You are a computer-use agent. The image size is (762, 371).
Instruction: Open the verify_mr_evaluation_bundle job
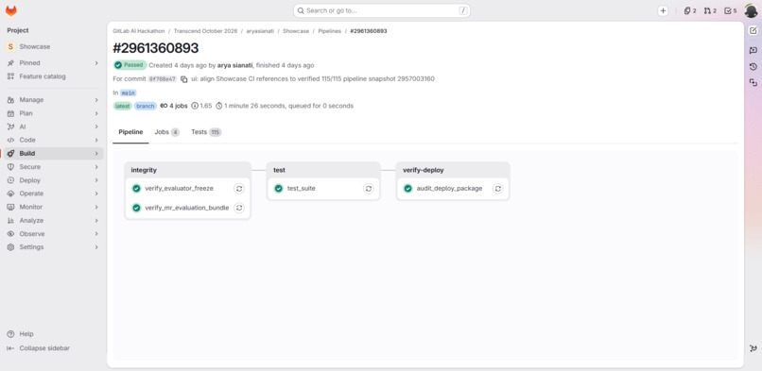pos(186,208)
